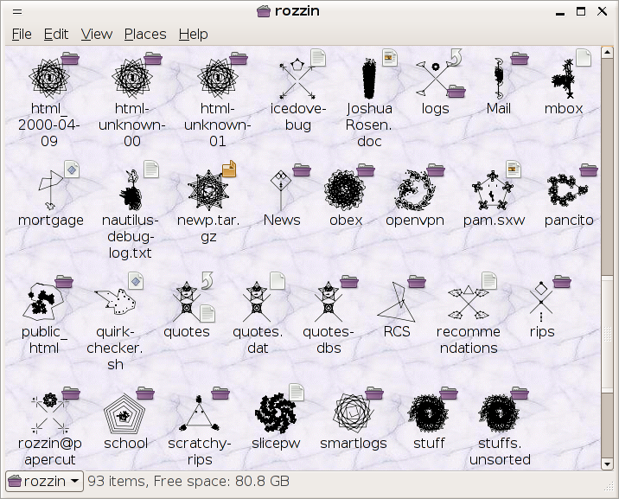
Task: Select the quotes-dbs folder icon
Action: (x=328, y=301)
